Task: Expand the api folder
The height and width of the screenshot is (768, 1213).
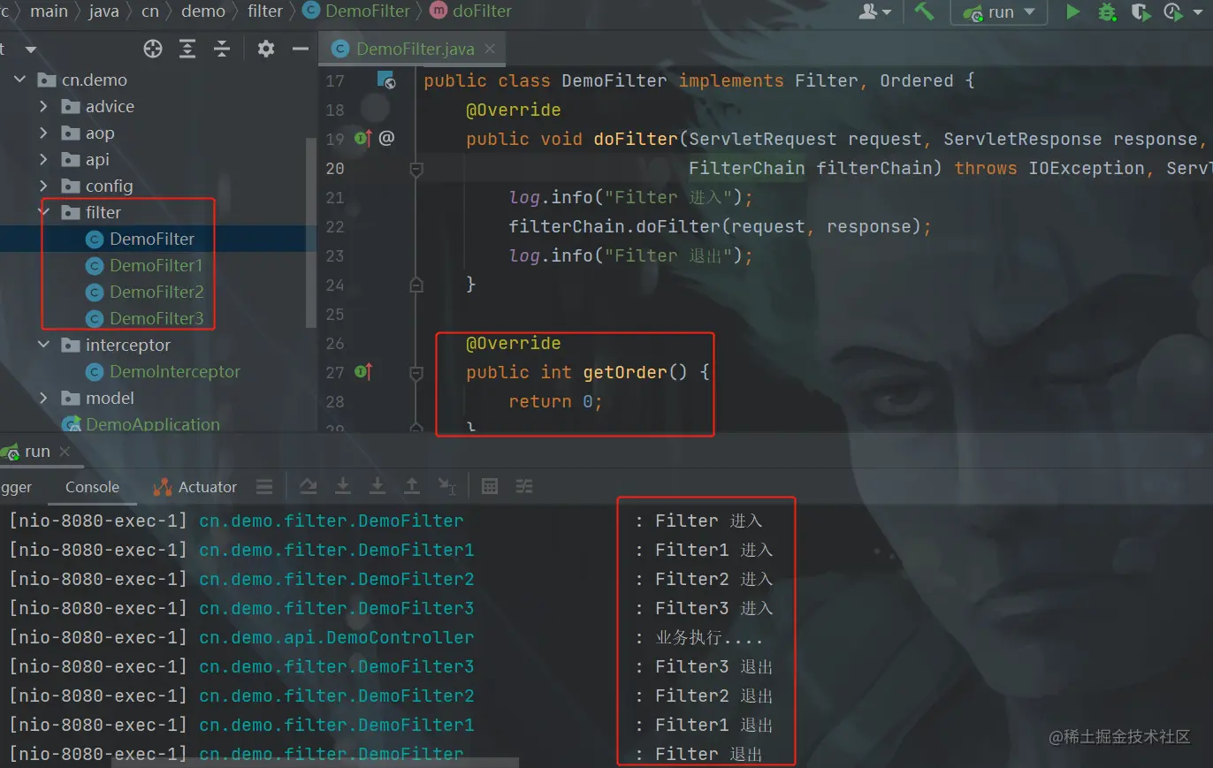Action: [43, 159]
